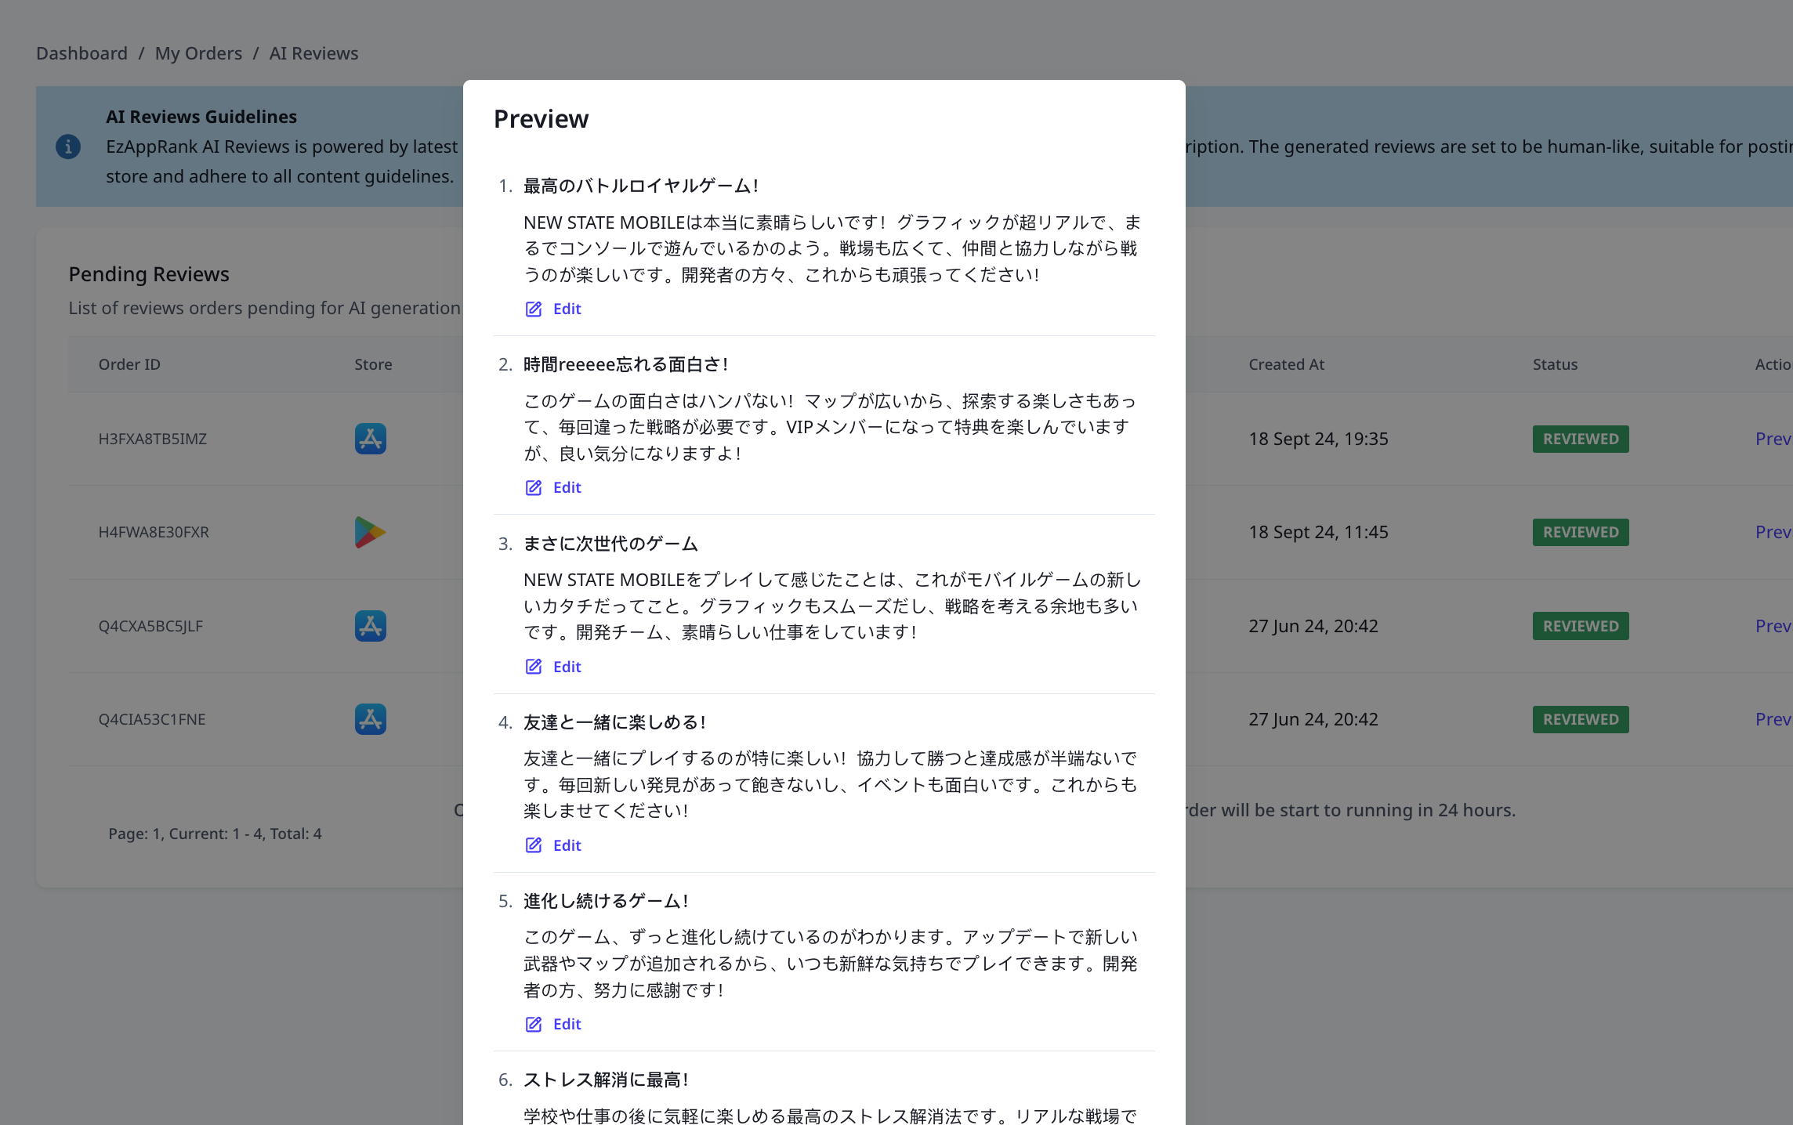Image resolution: width=1793 pixels, height=1125 pixels.
Task: Click App Store icon for order Q4CXA5BC5JLF
Action: point(370,626)
